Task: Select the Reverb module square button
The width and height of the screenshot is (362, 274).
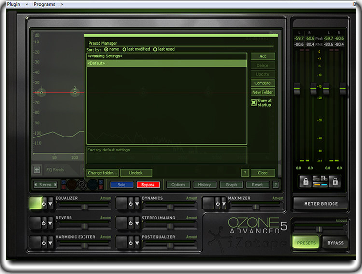Action: [35, 223]
